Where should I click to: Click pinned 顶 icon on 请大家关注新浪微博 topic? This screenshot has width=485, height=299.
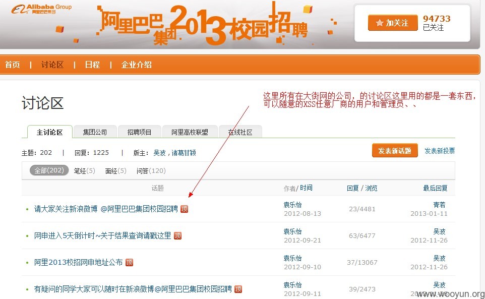(185, 209)
